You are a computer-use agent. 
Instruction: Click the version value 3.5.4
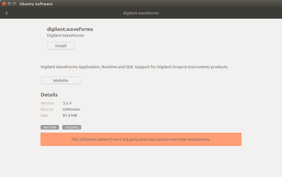tap(67, 103)
